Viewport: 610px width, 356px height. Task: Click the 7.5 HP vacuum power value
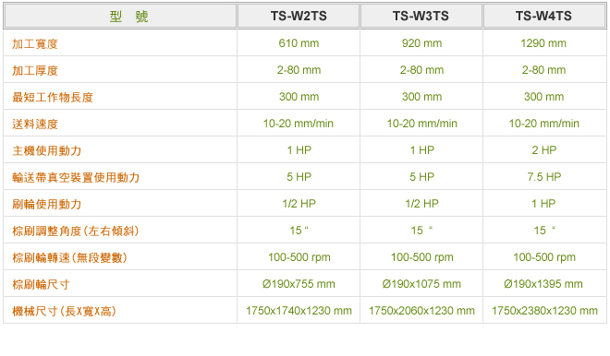tap(543, 177)
